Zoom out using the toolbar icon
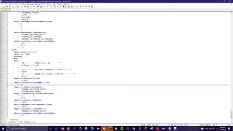233x131 pixels. [48, 7]
